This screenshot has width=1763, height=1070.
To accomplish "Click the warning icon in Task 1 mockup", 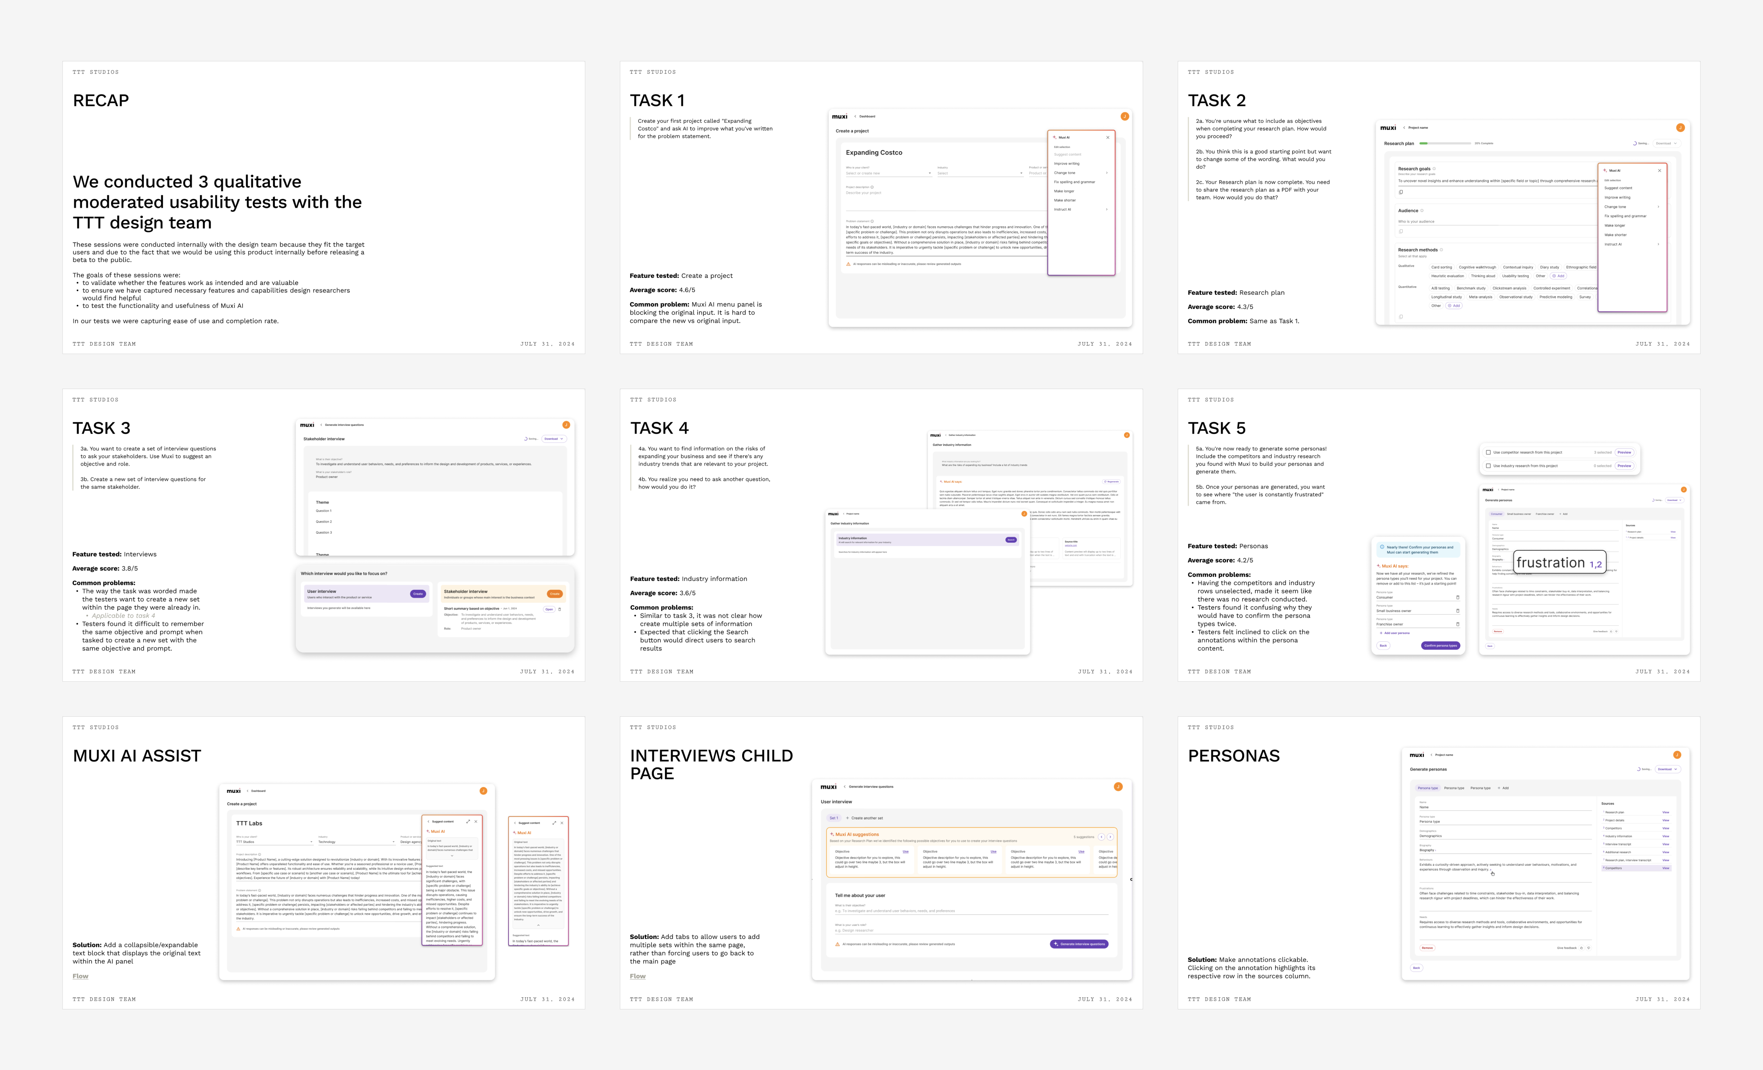I will click(849, 264).
